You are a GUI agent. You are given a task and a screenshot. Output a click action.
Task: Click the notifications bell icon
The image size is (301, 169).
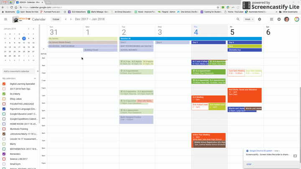[x=279, y=19]
